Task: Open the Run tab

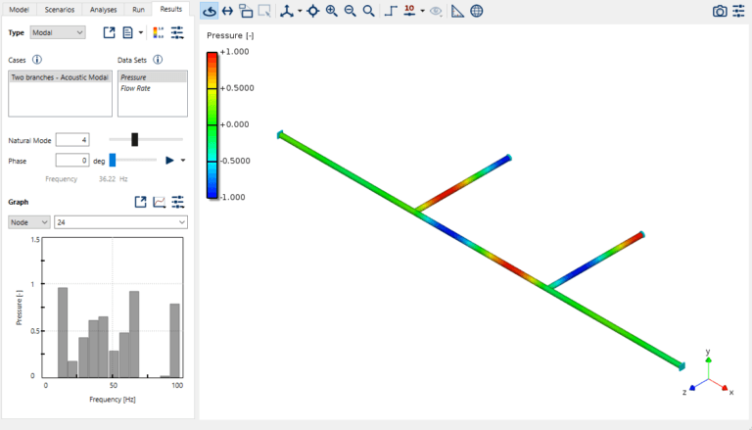Action: pos(138,9)
